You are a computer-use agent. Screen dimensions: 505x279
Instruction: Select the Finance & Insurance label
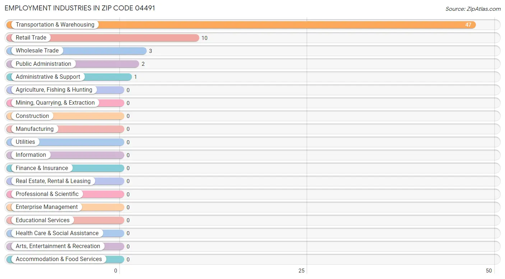(42, 168)
